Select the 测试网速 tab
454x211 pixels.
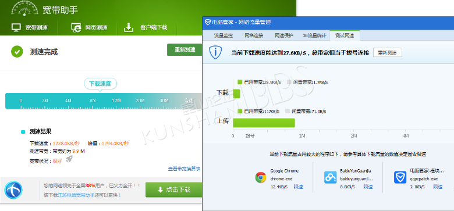pos(345,35)
